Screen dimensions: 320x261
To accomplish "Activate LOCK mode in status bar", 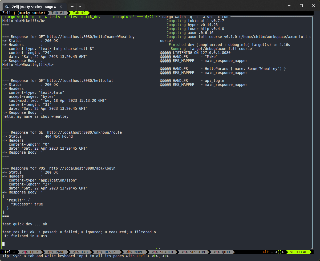I will pos(30,252).
